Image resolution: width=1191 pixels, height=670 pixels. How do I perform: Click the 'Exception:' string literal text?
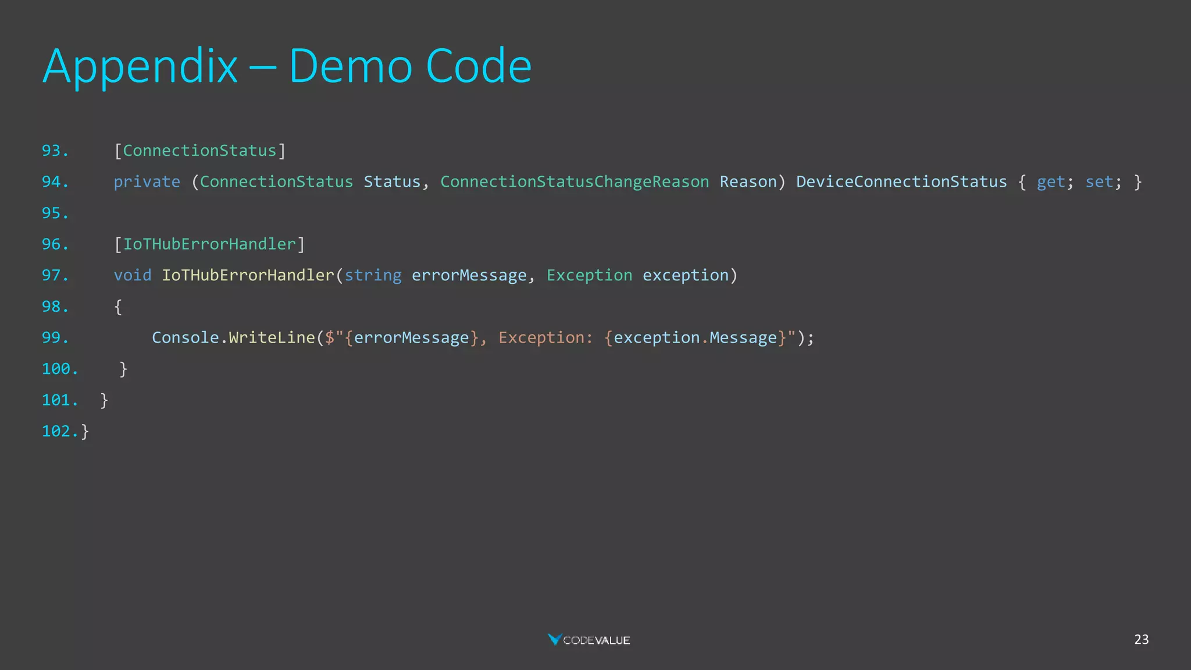(545, 338)
